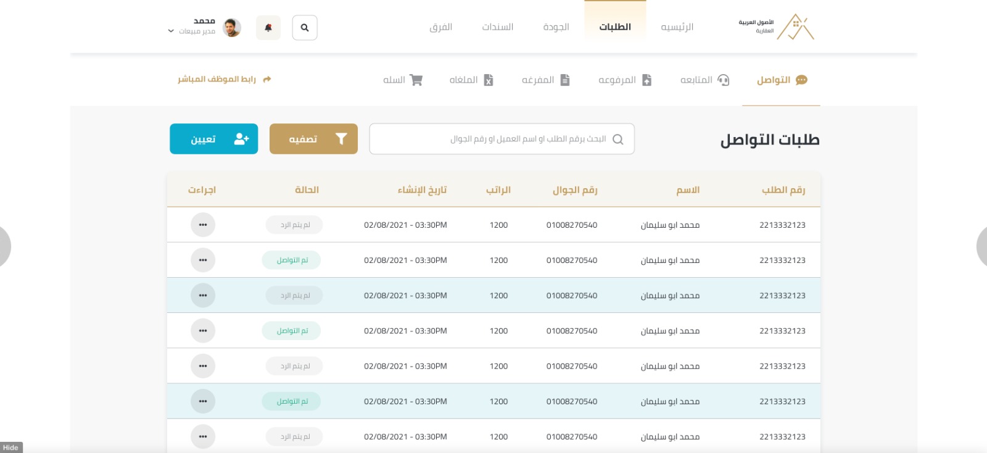The width and height of the screenshot is (987, 453).
Task: Click محمد's profile avatar picture
Action: click(x=232, y=28)
